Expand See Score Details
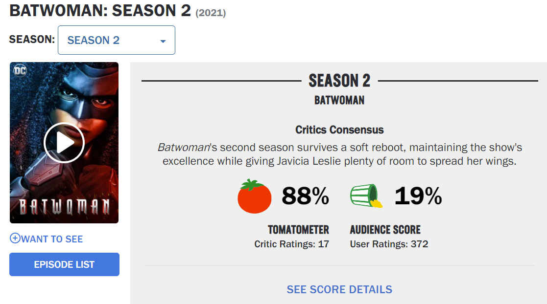This screenshot has height=304, width=547. (x=339, y=289)
